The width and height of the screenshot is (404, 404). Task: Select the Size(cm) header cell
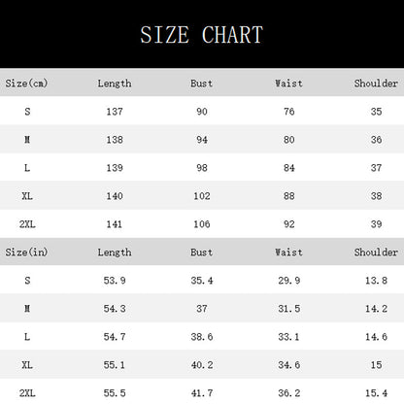pyautogui.click(x=26, y=84)
